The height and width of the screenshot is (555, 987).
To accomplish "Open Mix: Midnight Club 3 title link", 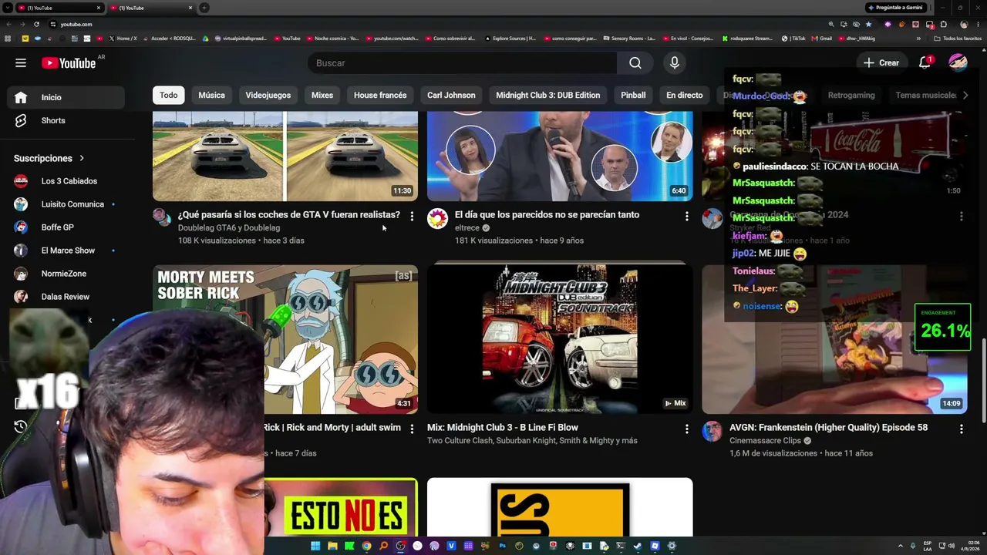I will click(503, 428).
